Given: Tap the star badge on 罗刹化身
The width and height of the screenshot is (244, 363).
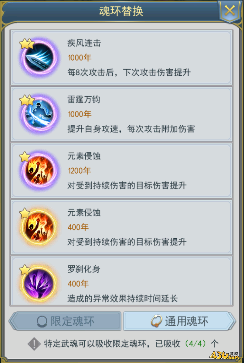Looking at the screenshot, I should click(x=25, y=269).
